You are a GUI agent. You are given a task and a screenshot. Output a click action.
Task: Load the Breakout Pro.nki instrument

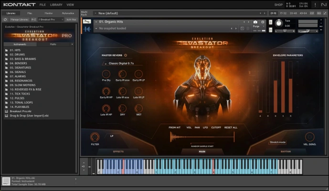click(x=21, y=111)
